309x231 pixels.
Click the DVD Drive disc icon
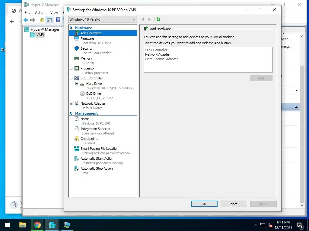pos(82,94)
